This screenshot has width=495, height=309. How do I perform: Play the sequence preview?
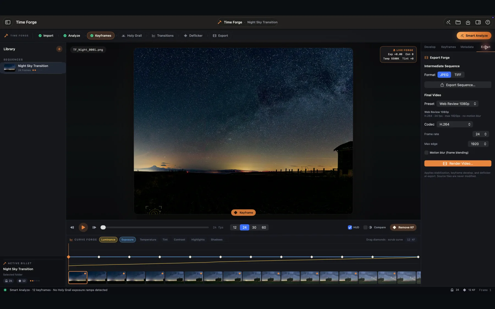tap(83, 227)
